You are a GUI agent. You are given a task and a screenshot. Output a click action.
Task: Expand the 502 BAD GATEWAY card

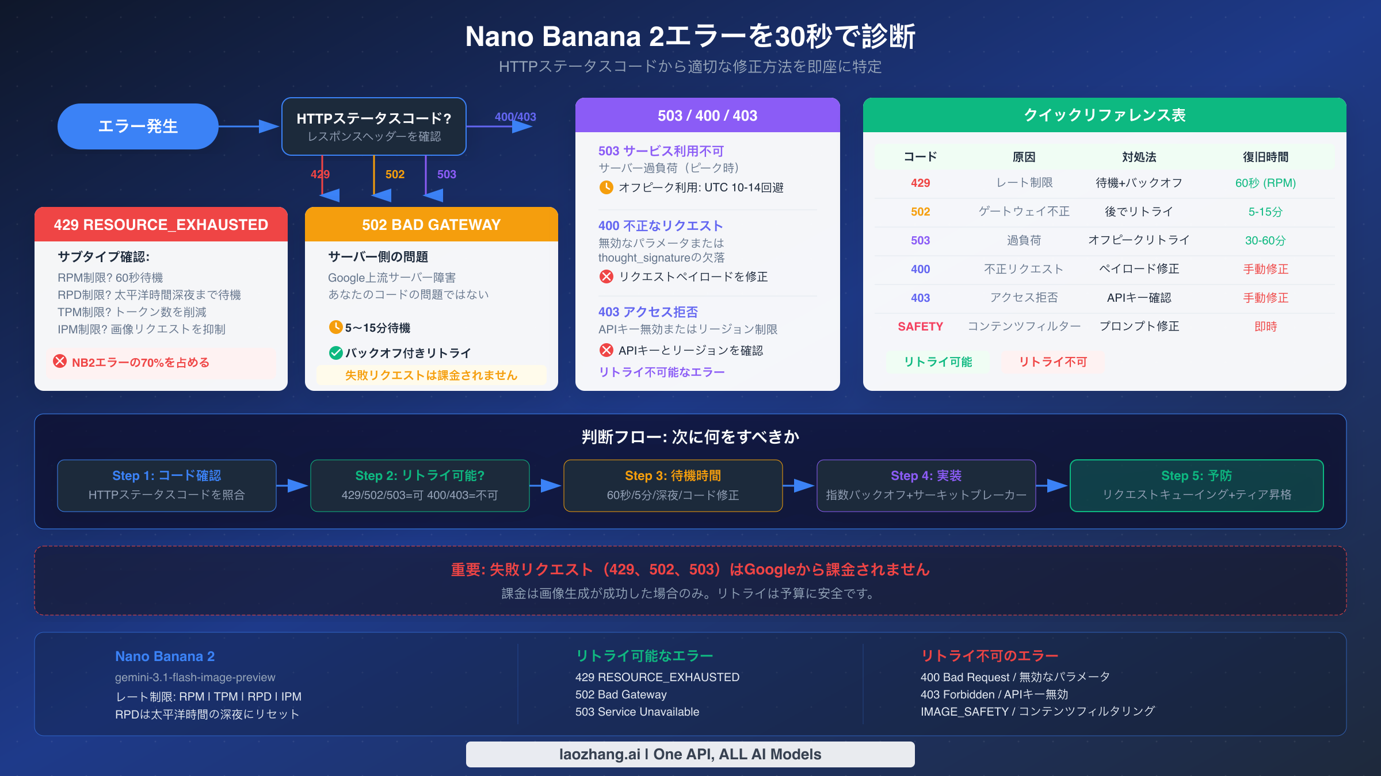point(431,224)
